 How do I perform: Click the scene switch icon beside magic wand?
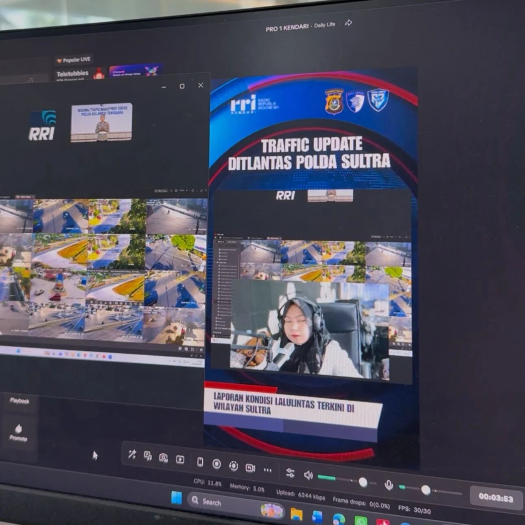148,456
